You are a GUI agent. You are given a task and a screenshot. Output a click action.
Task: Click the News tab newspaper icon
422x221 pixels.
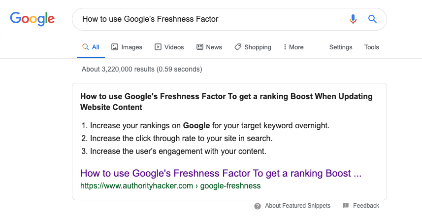[x=200, y=47]
